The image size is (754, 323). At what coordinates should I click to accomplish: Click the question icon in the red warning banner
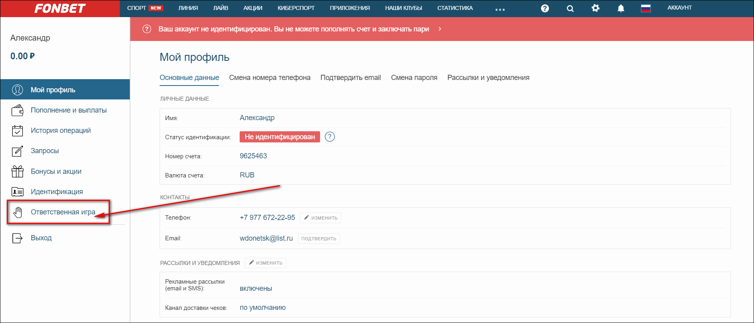147,29
